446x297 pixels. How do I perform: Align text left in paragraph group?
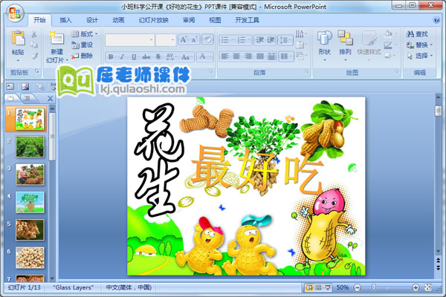(224, 56)
